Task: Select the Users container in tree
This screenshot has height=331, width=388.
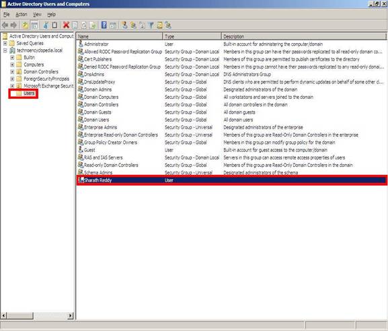Action: (29, 93)
